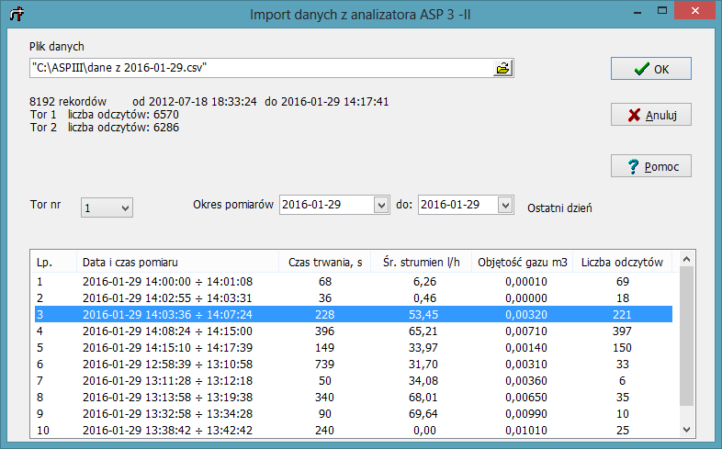Expand the Okres pomiarów start date picker

381,205
